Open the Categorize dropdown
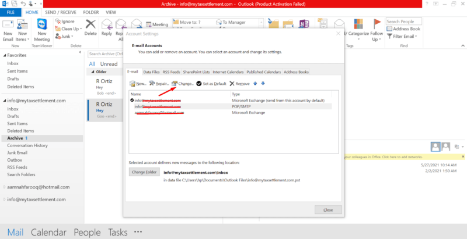Image resolution: width=467 pixels, height=239 pixels. pos(358,31)
